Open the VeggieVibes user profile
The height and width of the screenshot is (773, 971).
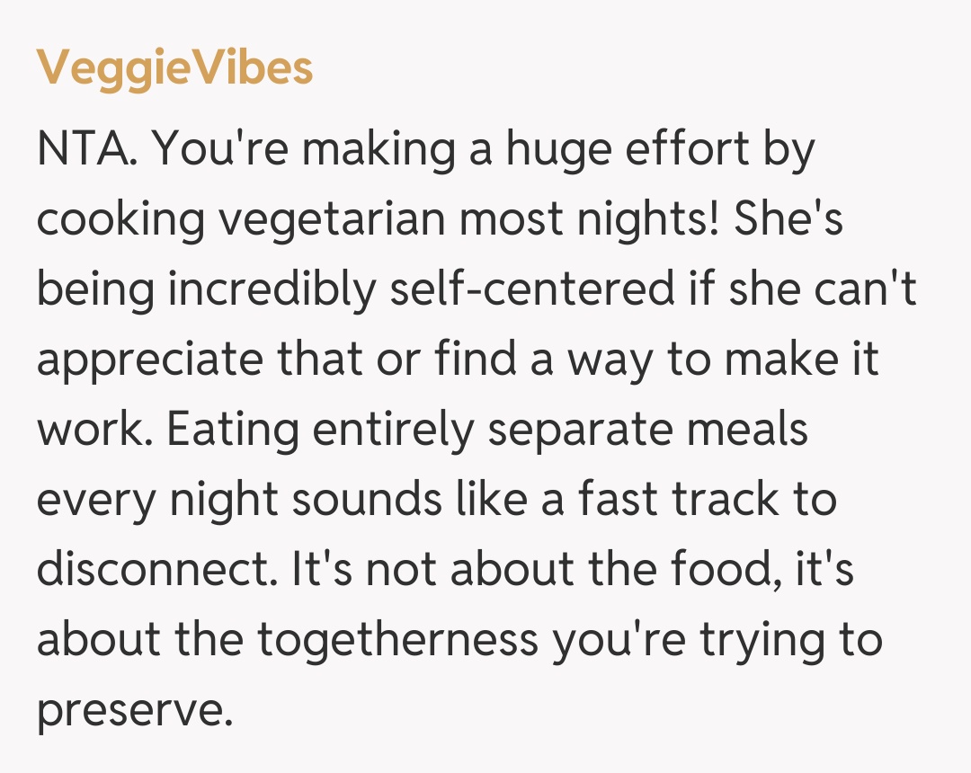175,68
